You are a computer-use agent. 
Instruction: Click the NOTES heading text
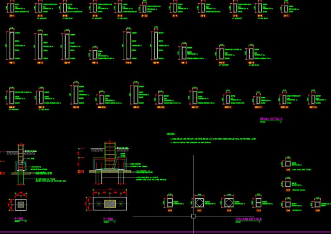click(x=171, y=134)
